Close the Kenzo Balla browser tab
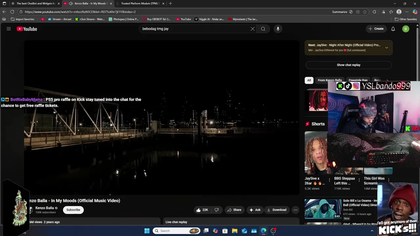 pyautogui.click(x=111, y=3)
